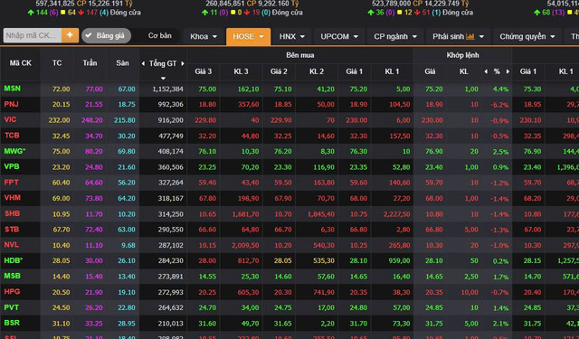The image size is (579, 339).
Task: Click PNJ total value 992,306
Action: pos(170,104)
